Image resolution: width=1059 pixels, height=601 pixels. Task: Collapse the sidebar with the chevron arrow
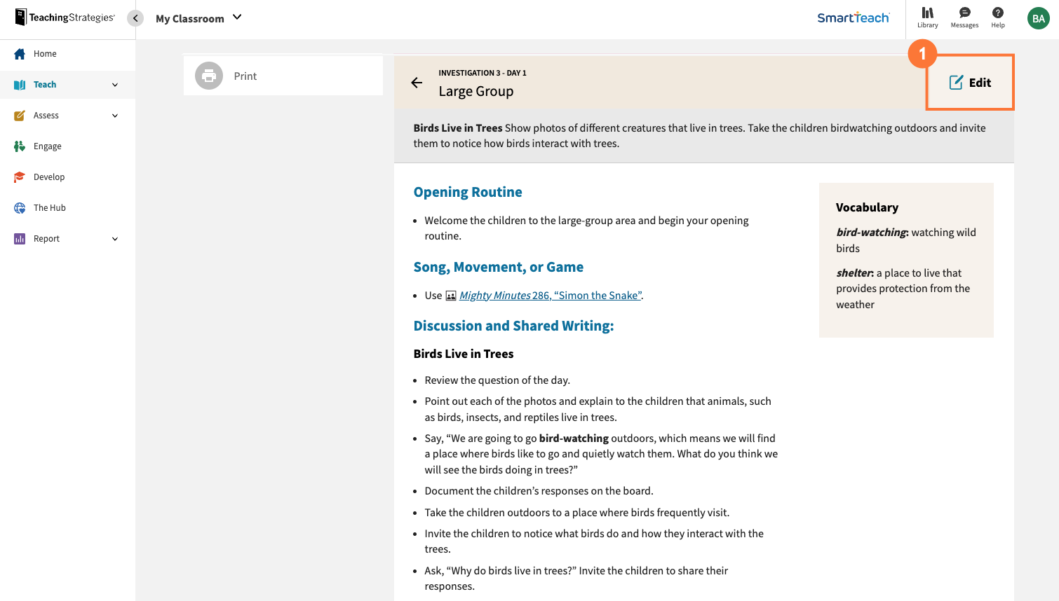click(x=135, y=18)
